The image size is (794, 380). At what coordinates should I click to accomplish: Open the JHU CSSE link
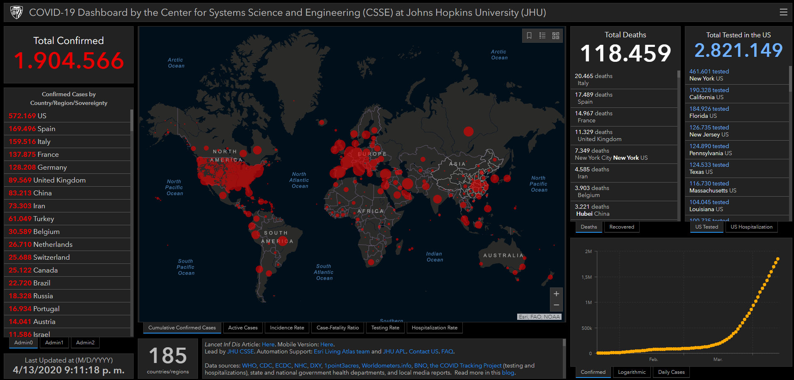pos(240,351)
